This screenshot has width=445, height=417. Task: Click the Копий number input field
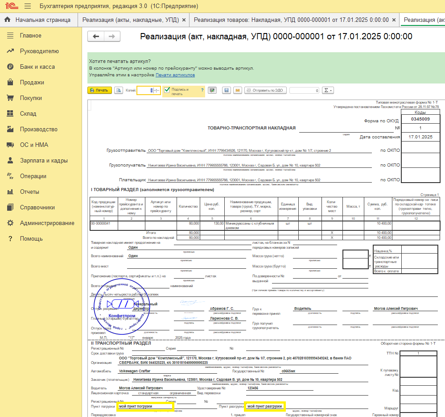145,90
